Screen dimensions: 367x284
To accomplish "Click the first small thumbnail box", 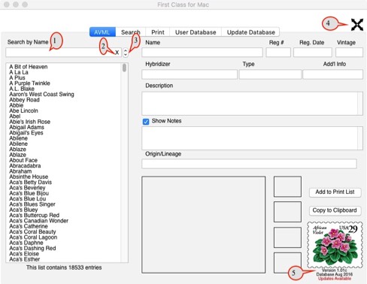I will pos(287,186).
